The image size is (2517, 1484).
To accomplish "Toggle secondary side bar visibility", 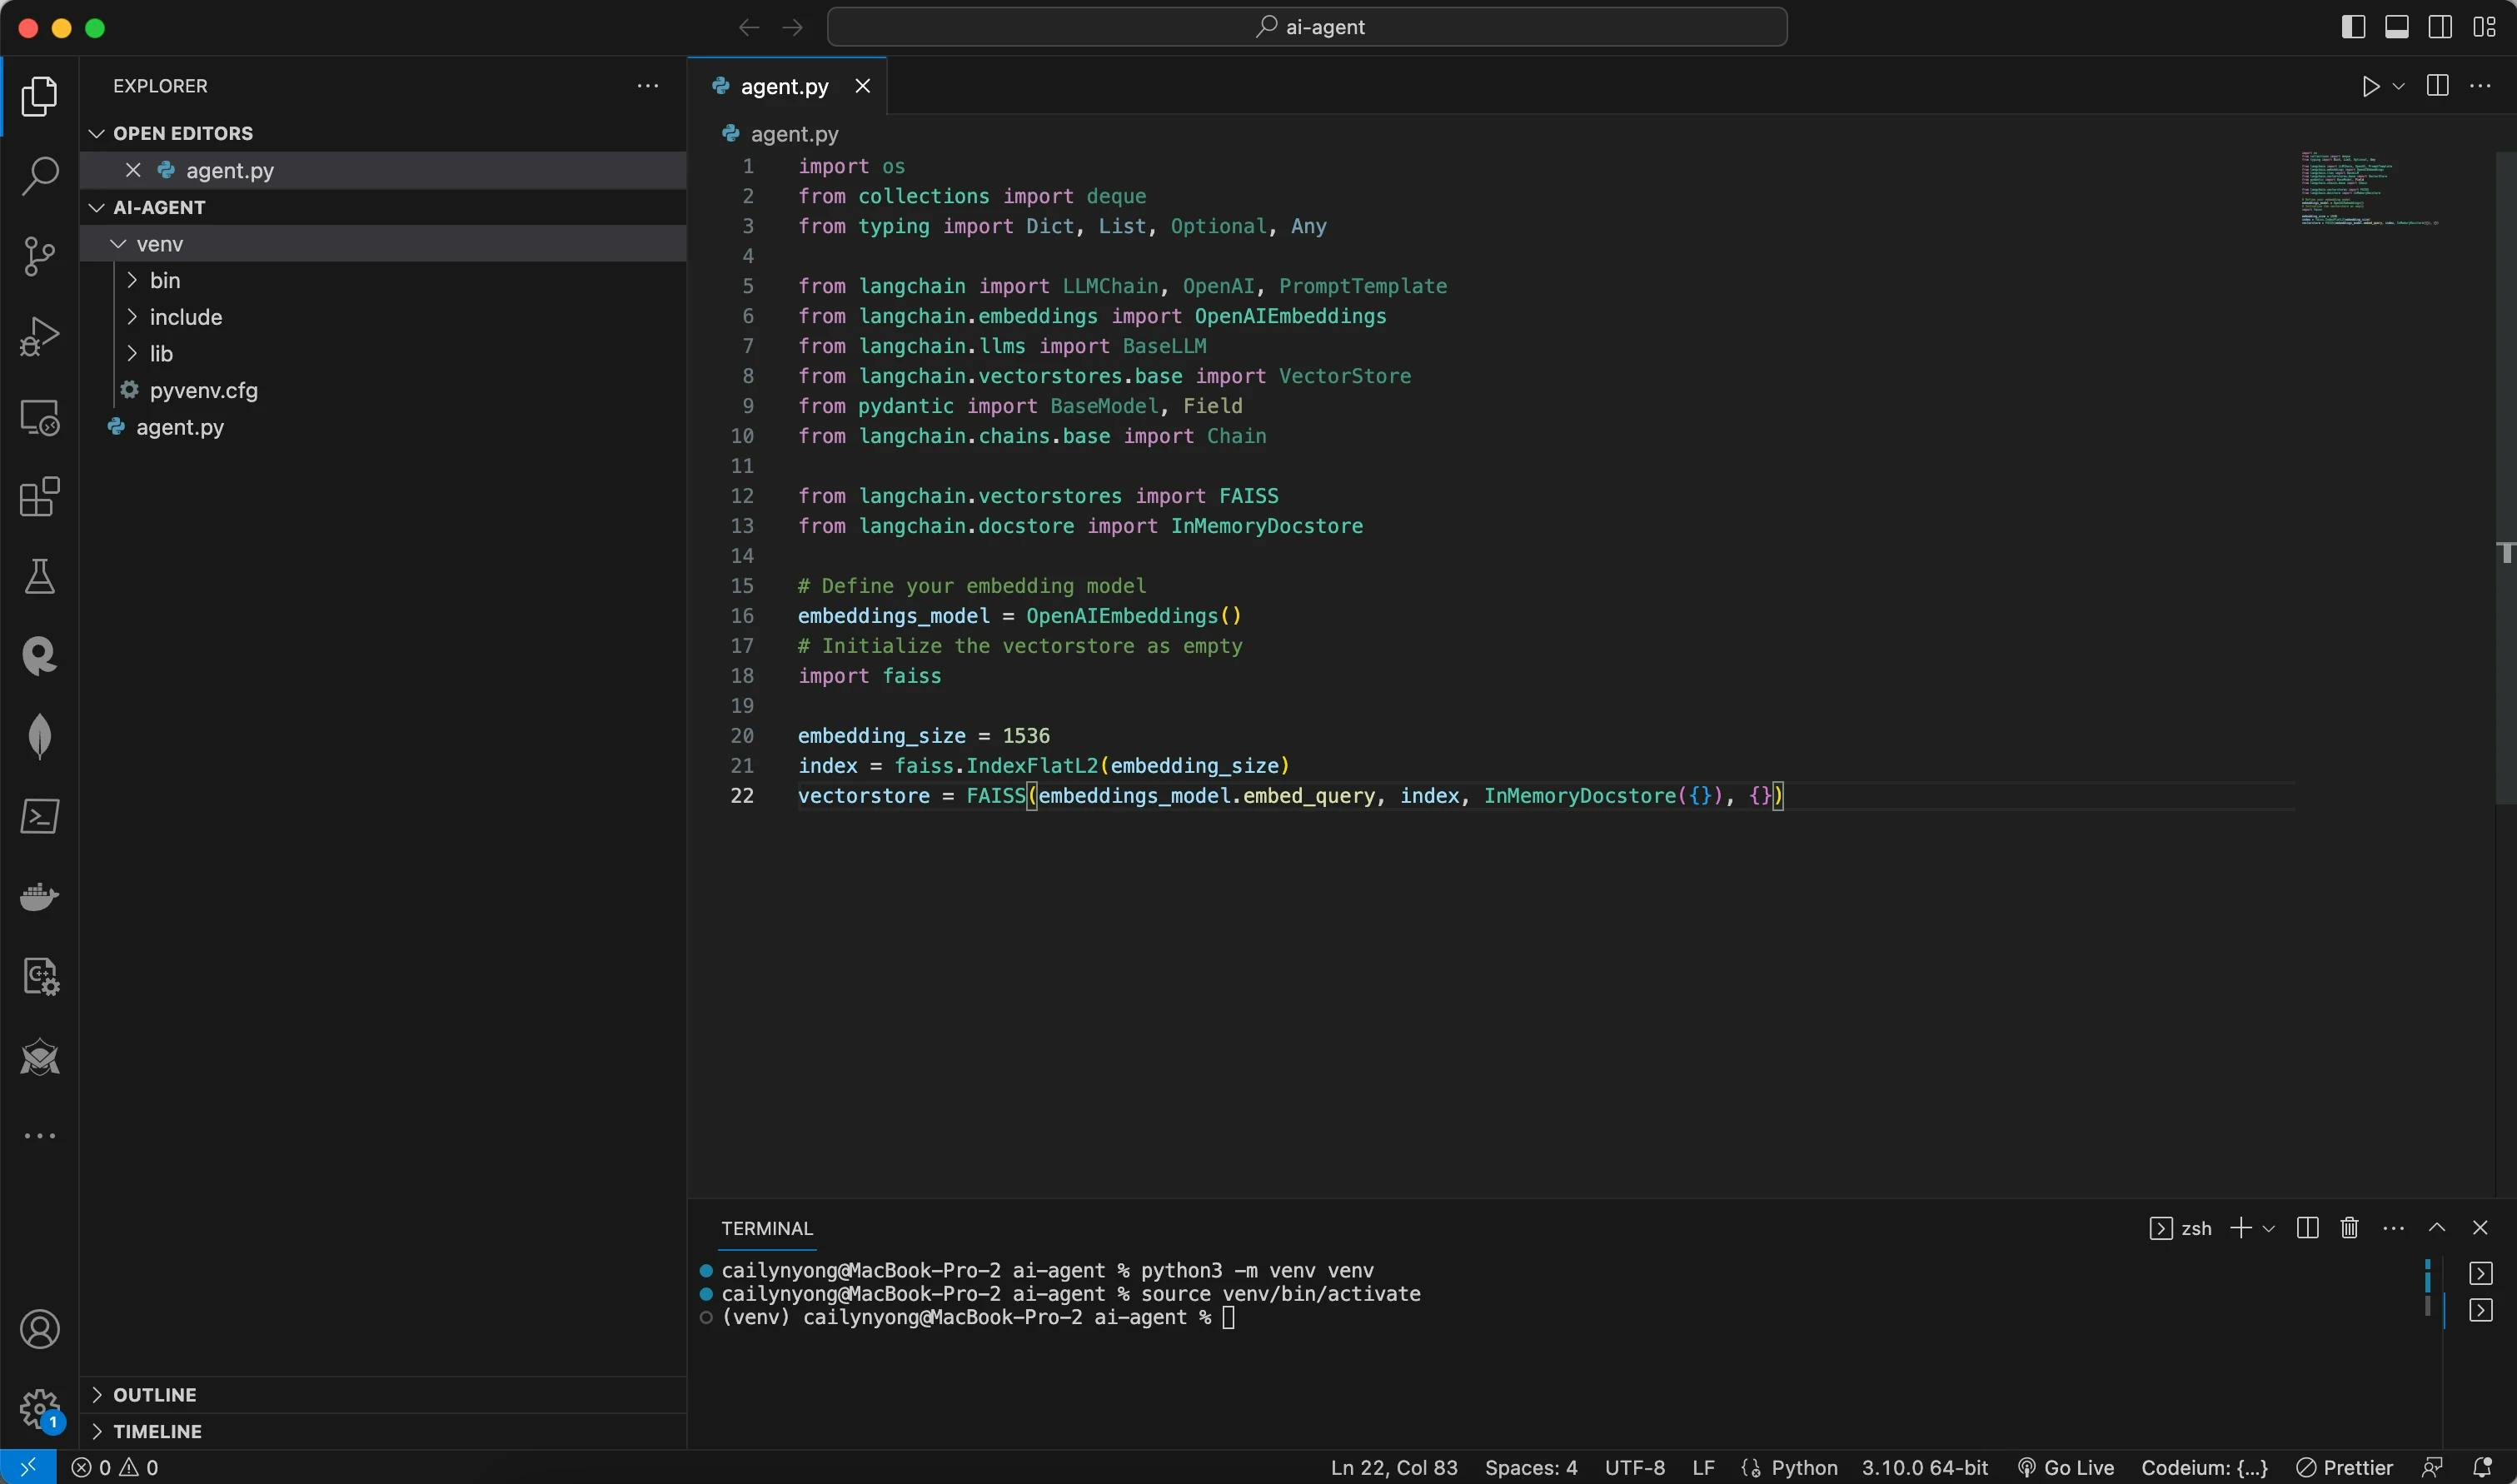I will [2440, 27].
